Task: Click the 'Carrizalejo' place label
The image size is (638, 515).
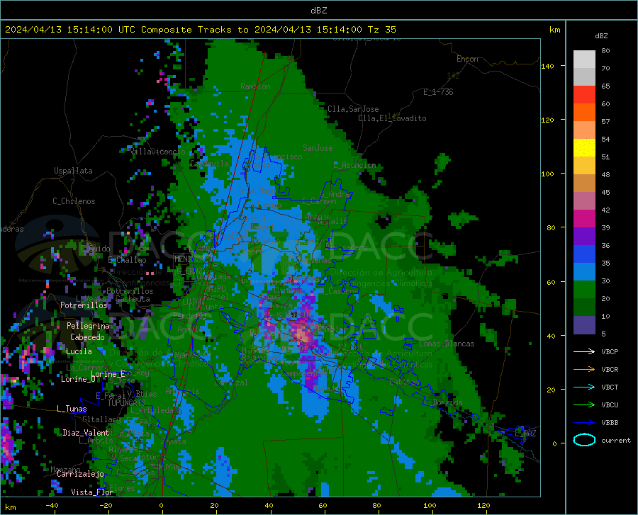Action: point(80,474)
